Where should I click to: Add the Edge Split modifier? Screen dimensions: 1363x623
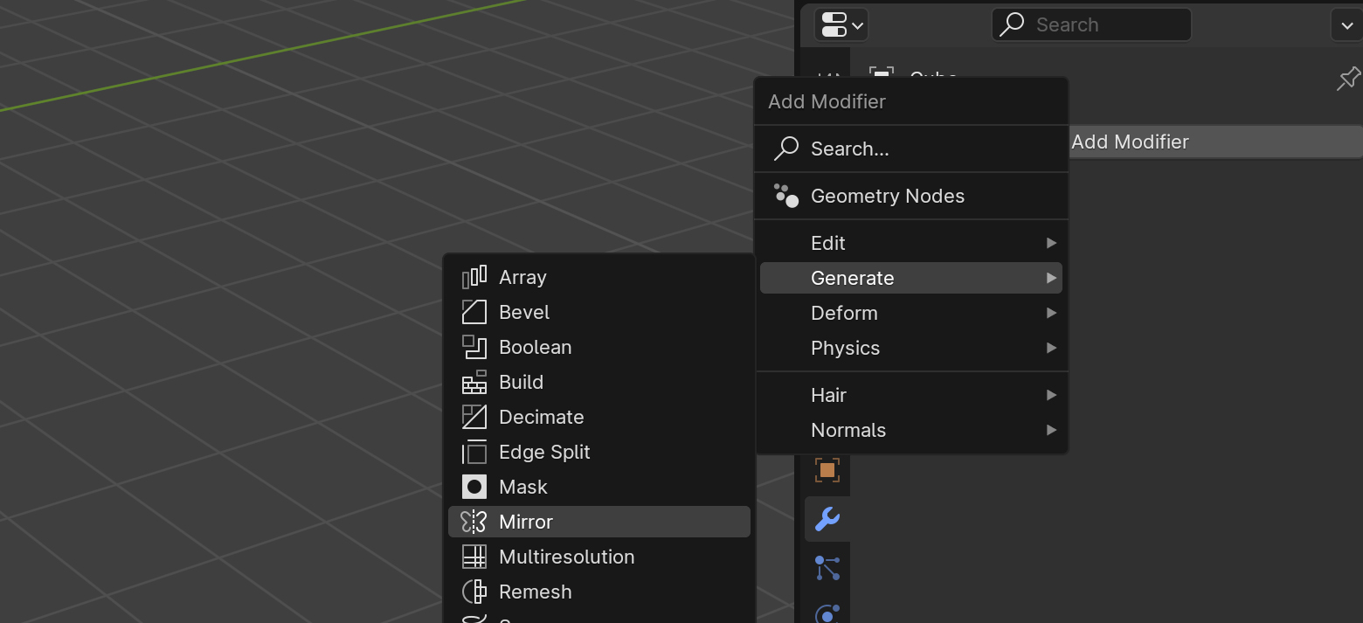coord(599,452)
